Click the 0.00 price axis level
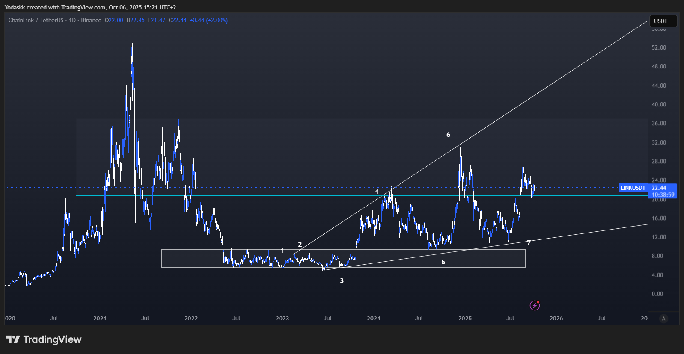Image resolution: width=684 pixels, height=354 pixels. [x=657, y=294]
